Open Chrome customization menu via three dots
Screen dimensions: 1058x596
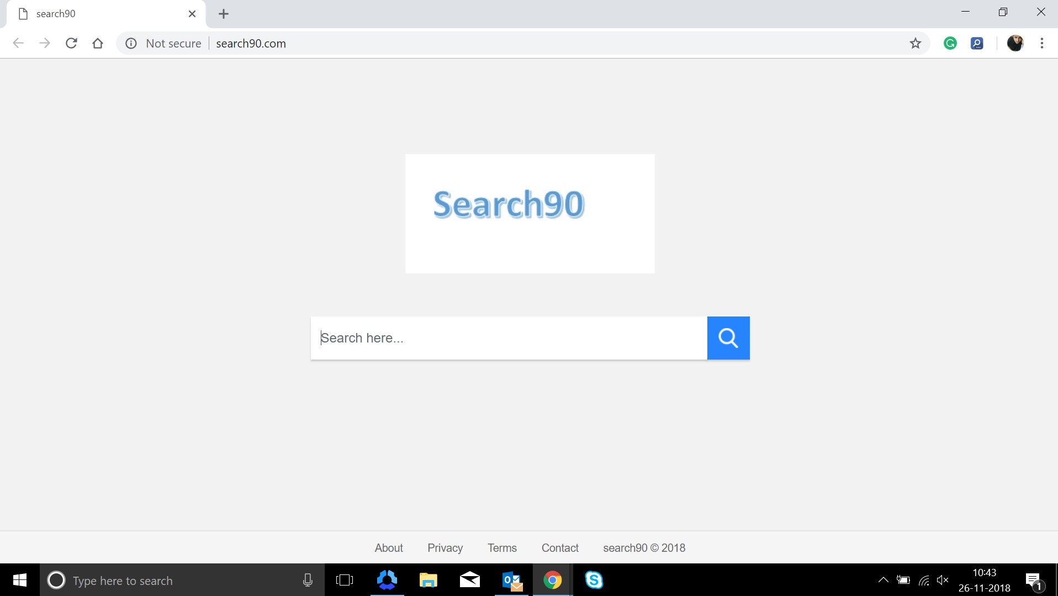click(1042, 43)
